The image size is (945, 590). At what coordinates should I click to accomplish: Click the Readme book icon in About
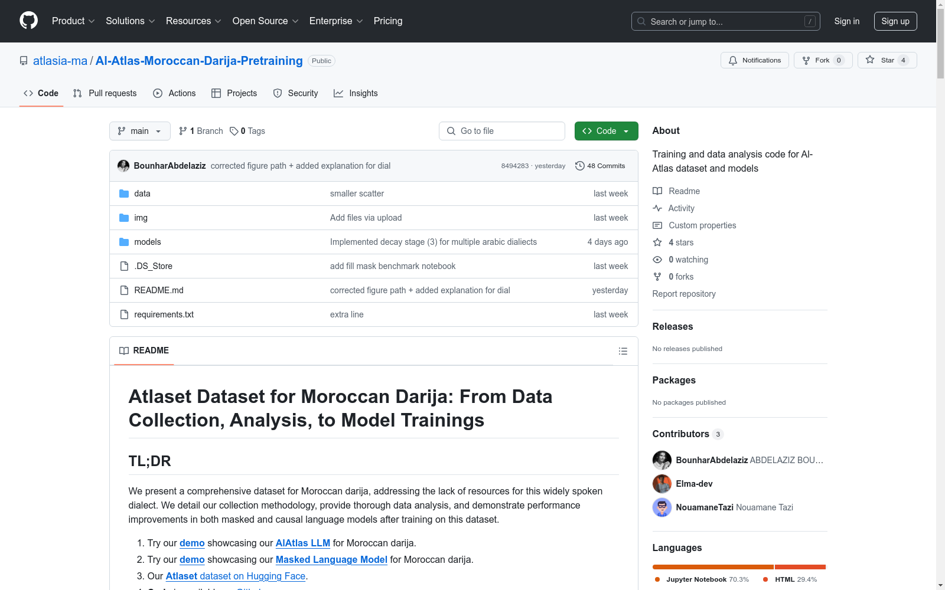[x=657, y=191]
